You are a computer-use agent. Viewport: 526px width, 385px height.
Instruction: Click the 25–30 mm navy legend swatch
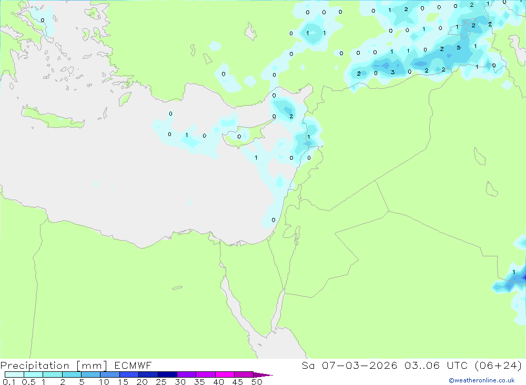click(167, 374)
